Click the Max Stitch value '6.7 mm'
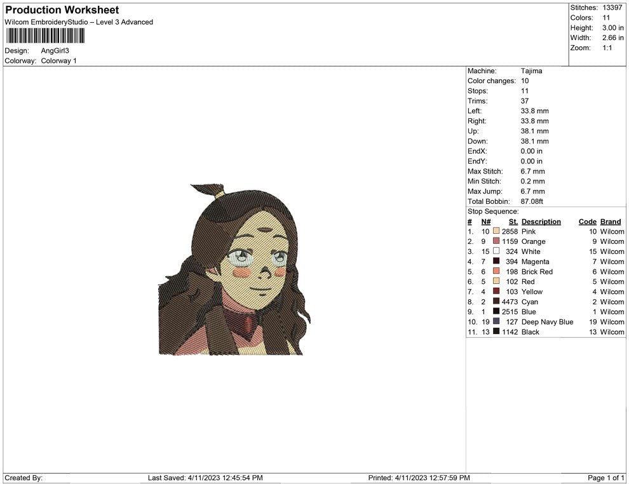 (532, 171)
